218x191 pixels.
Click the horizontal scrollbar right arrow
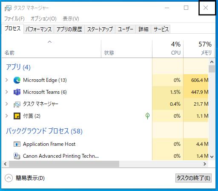205,164
